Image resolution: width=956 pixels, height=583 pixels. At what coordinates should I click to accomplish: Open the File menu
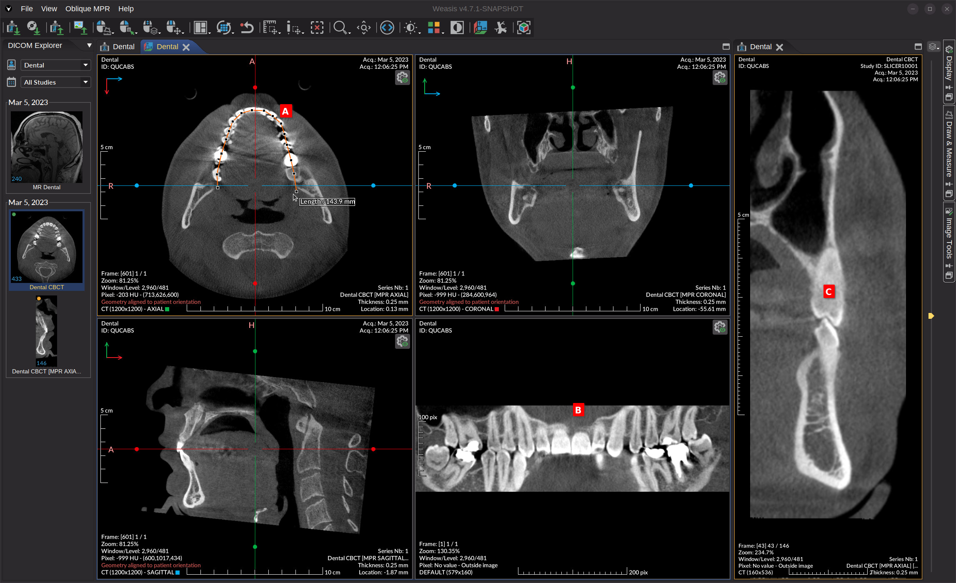click(x=27, y=9)
